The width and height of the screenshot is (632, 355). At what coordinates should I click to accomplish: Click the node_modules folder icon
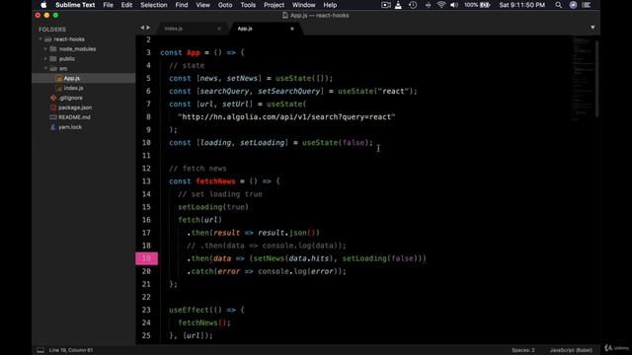pos(53,48)
